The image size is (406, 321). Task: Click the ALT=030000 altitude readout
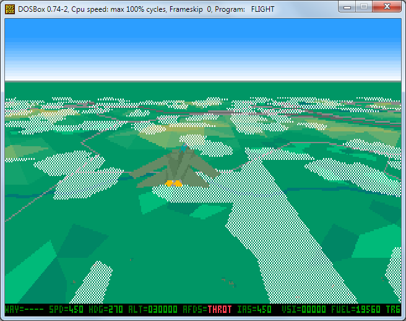tap(152, 309)
